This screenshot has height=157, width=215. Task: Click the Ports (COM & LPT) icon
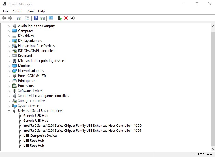coord(14,76)
